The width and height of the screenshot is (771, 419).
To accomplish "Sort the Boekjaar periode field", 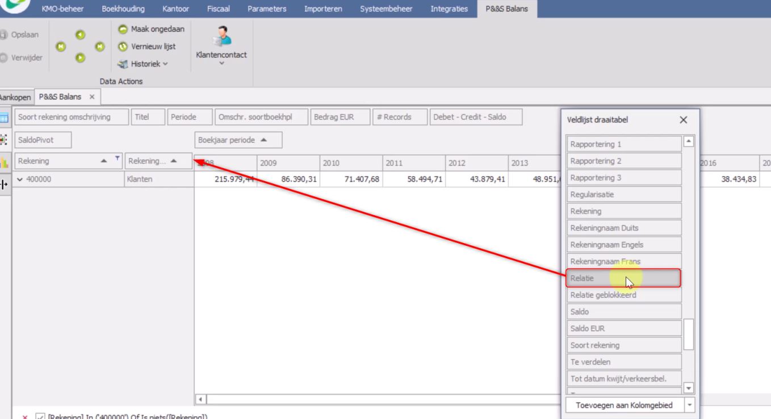I will (238, 140).
